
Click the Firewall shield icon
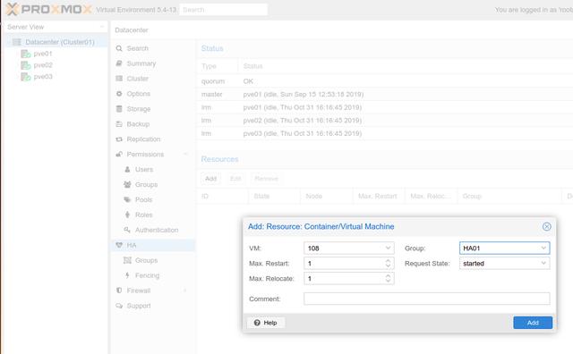point(119,291)
